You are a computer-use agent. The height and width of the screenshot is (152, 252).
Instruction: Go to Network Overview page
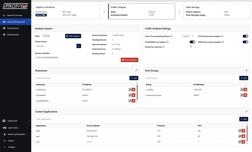[14, 15]
